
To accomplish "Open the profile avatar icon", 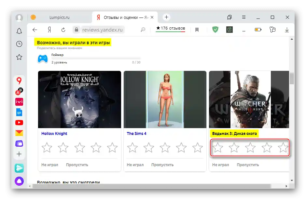I will [19, 18].
